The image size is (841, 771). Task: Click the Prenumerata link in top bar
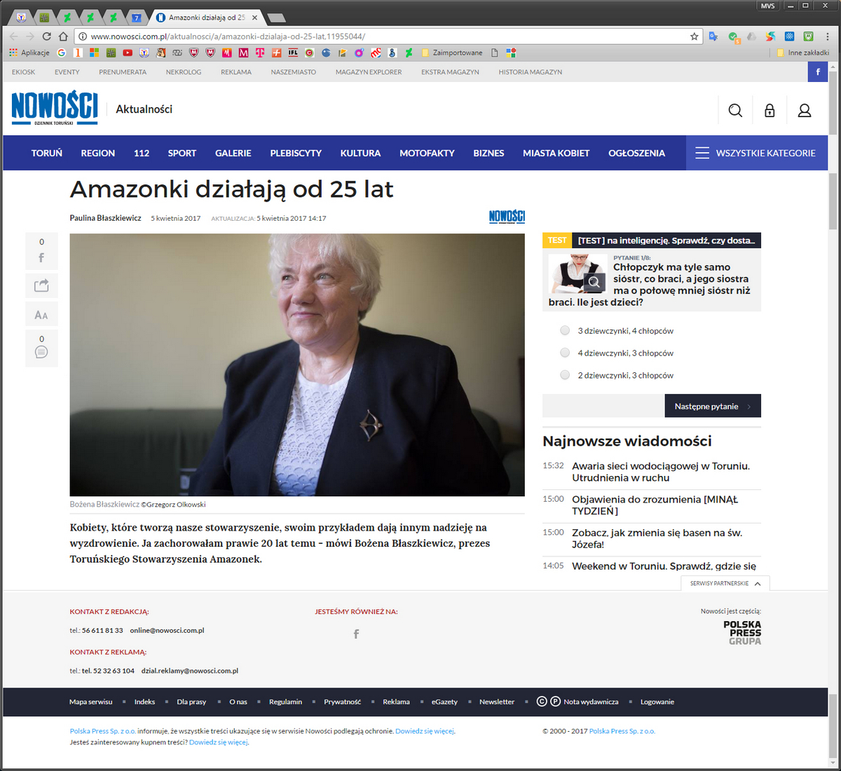[123, 72]
